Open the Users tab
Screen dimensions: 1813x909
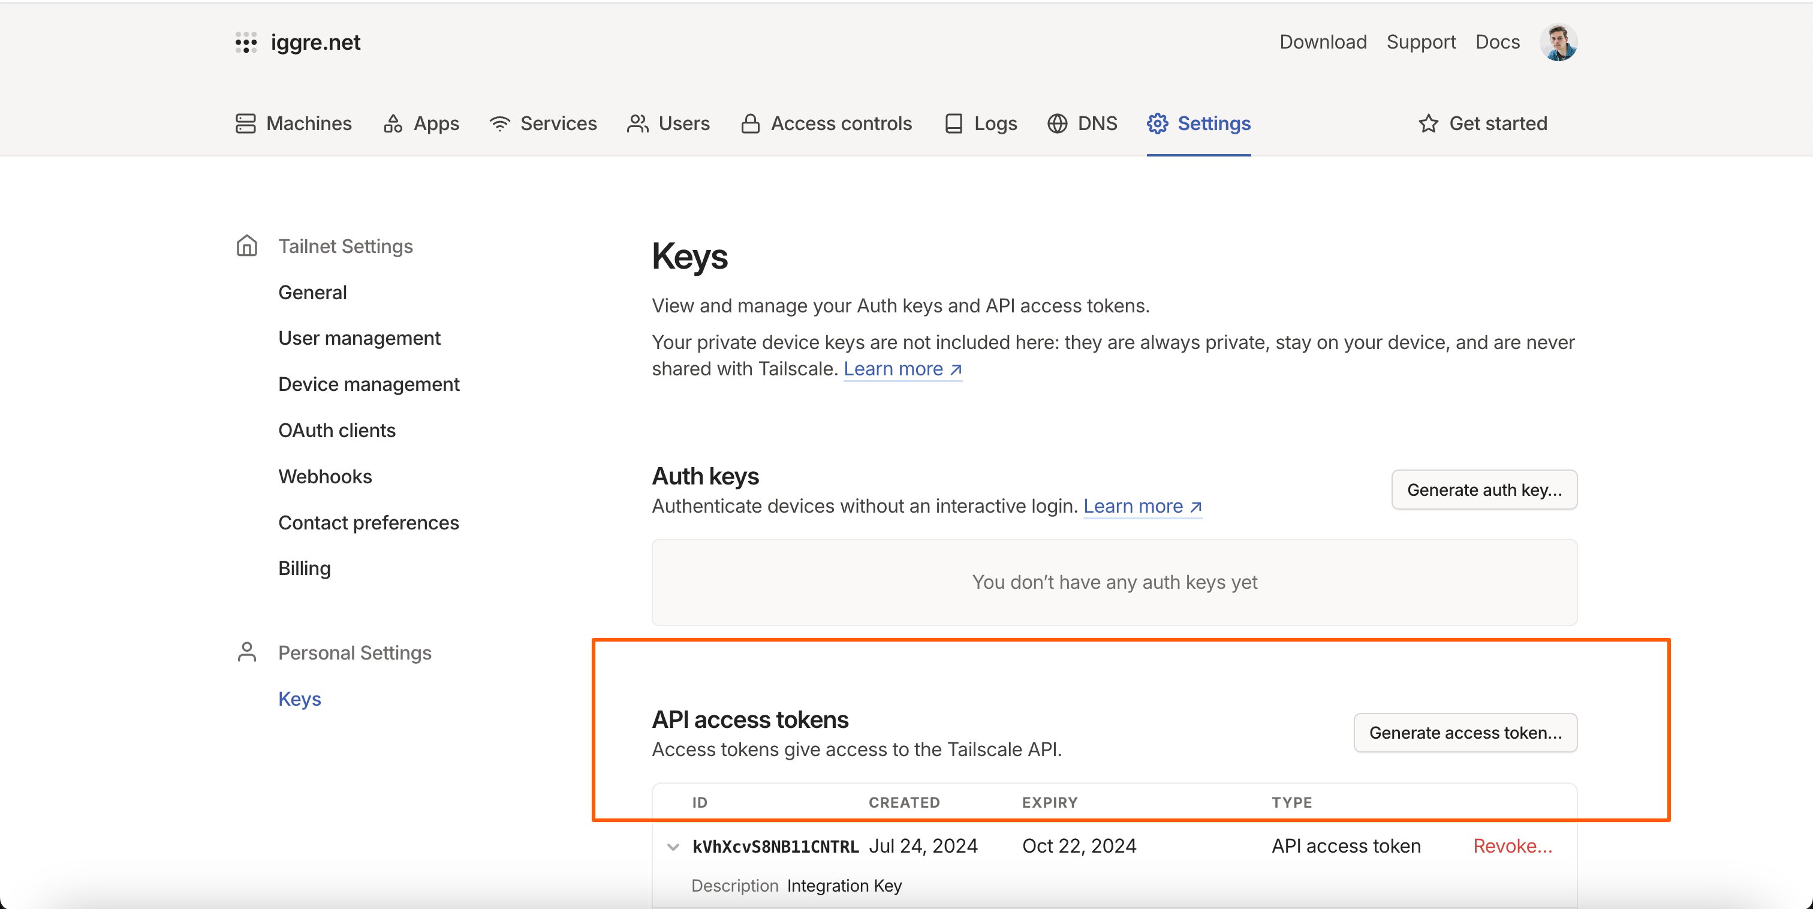668,123
